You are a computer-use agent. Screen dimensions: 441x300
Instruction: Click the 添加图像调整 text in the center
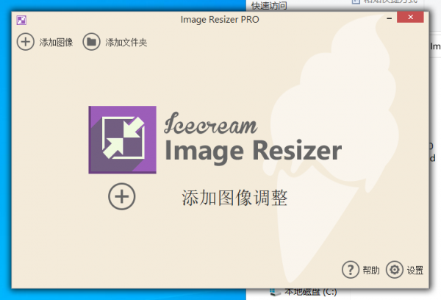234,198
